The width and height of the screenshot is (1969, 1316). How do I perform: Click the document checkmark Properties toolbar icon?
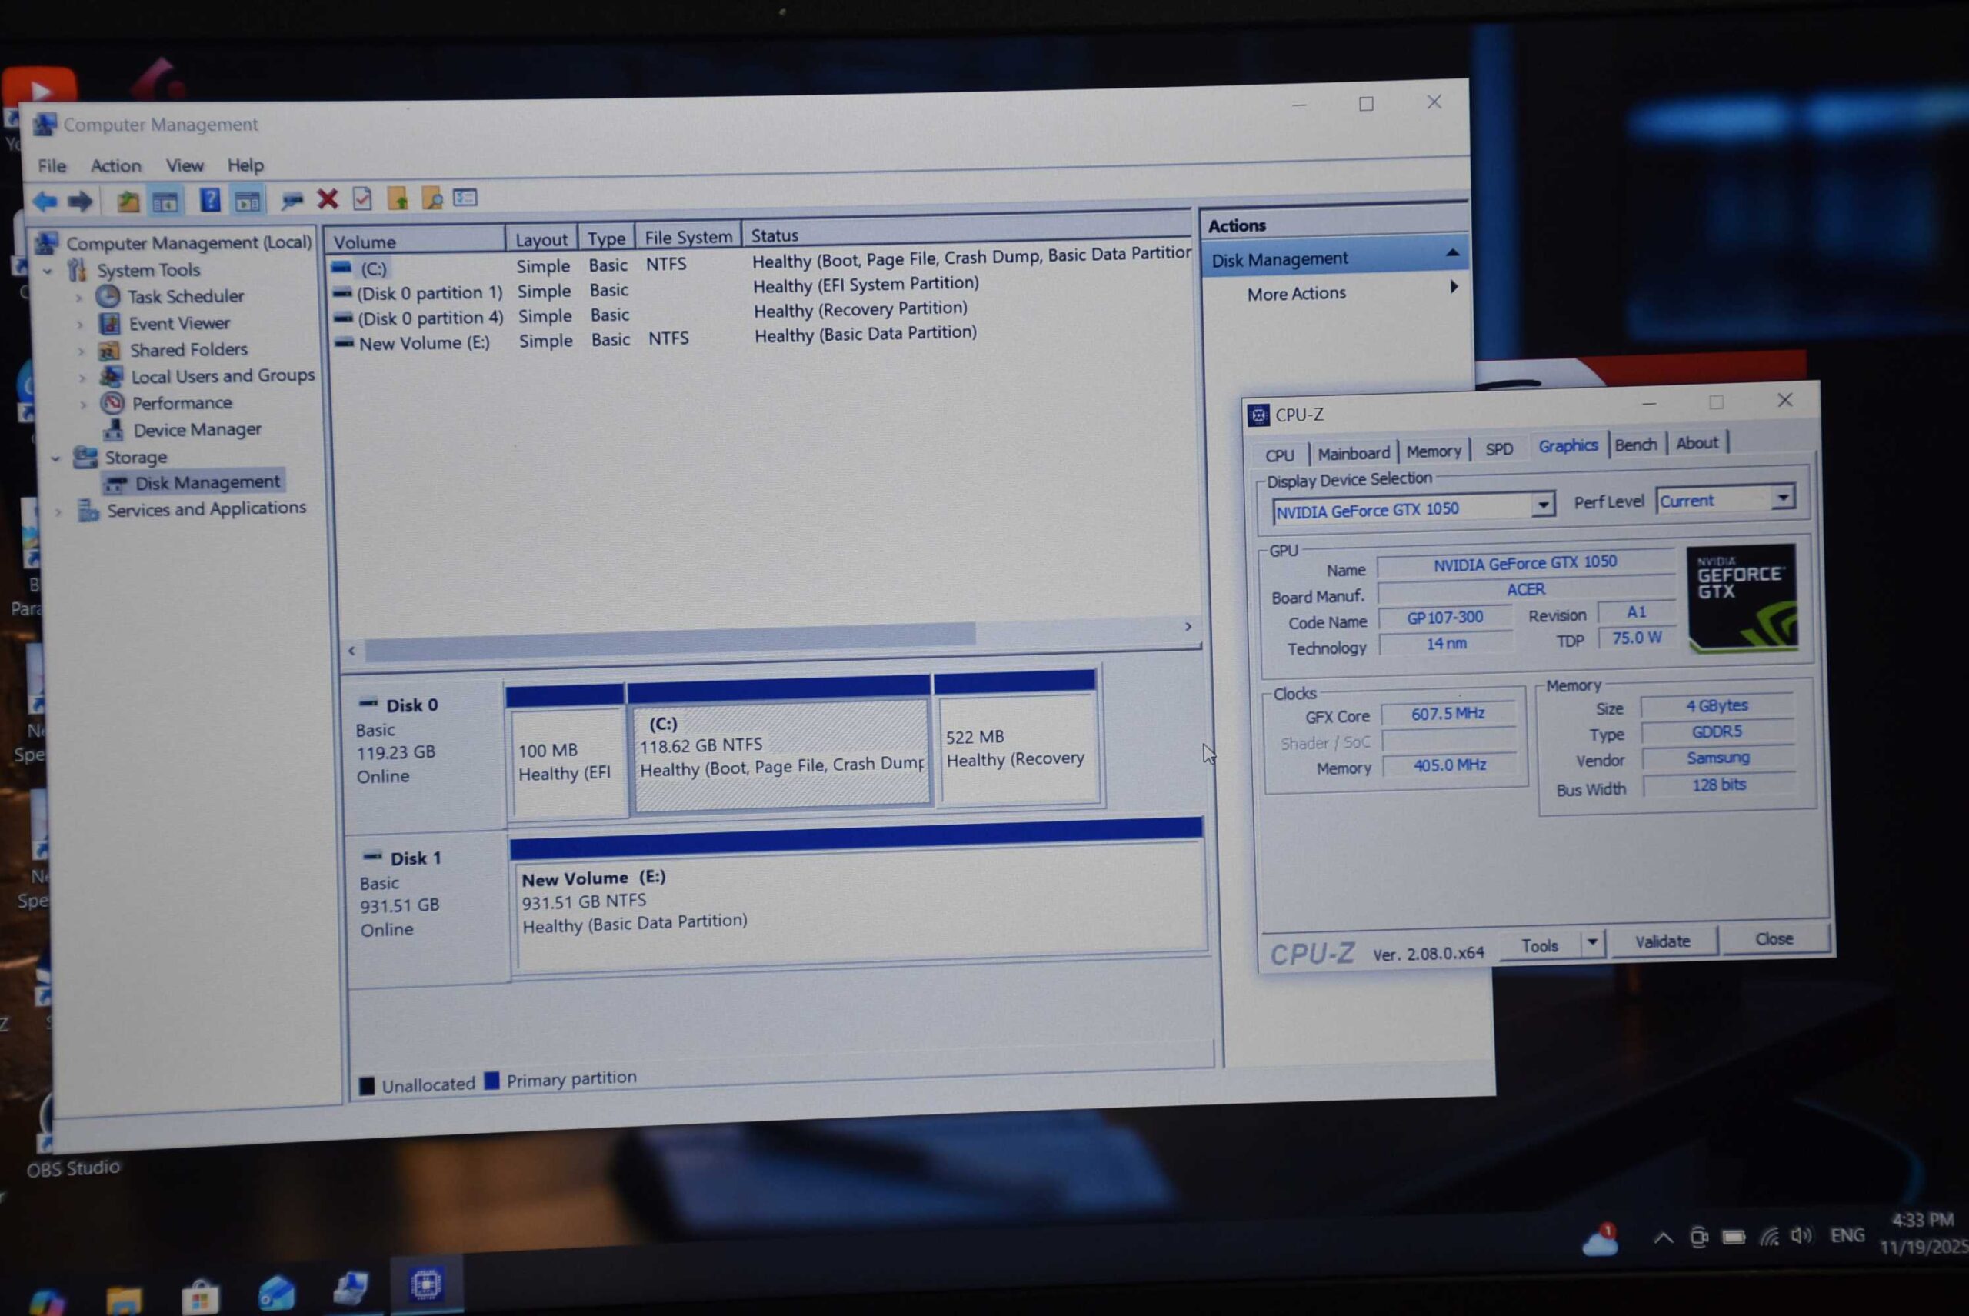pyautogui.click(x=362, y=199)
